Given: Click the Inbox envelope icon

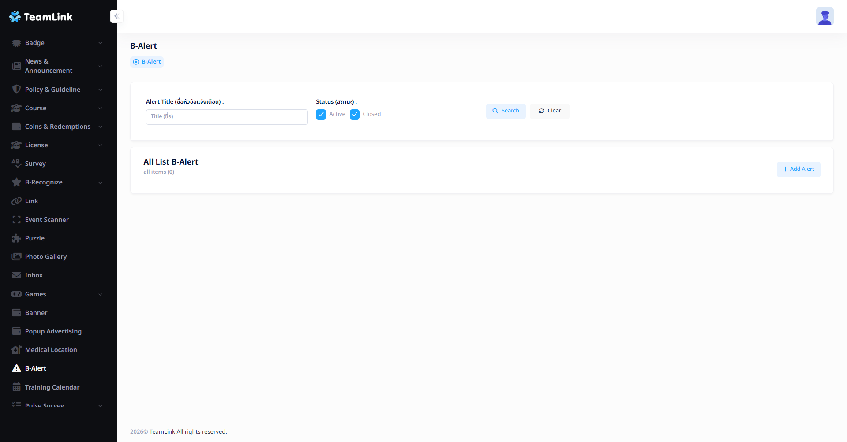Looking at the screenshot, I should coord(16,275).
